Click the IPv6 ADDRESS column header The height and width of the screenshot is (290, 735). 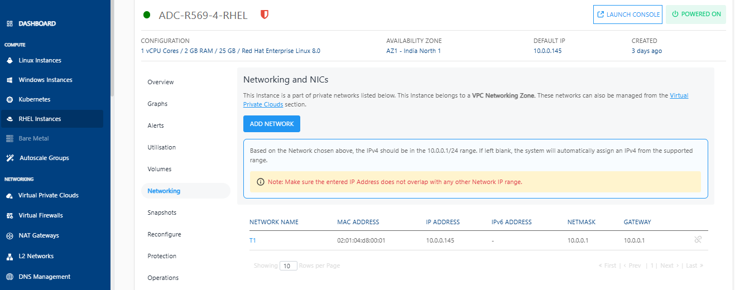[x=512, y=222]
